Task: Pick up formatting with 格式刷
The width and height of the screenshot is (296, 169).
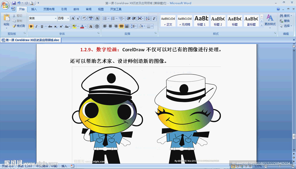Action: tap(19, 26)
